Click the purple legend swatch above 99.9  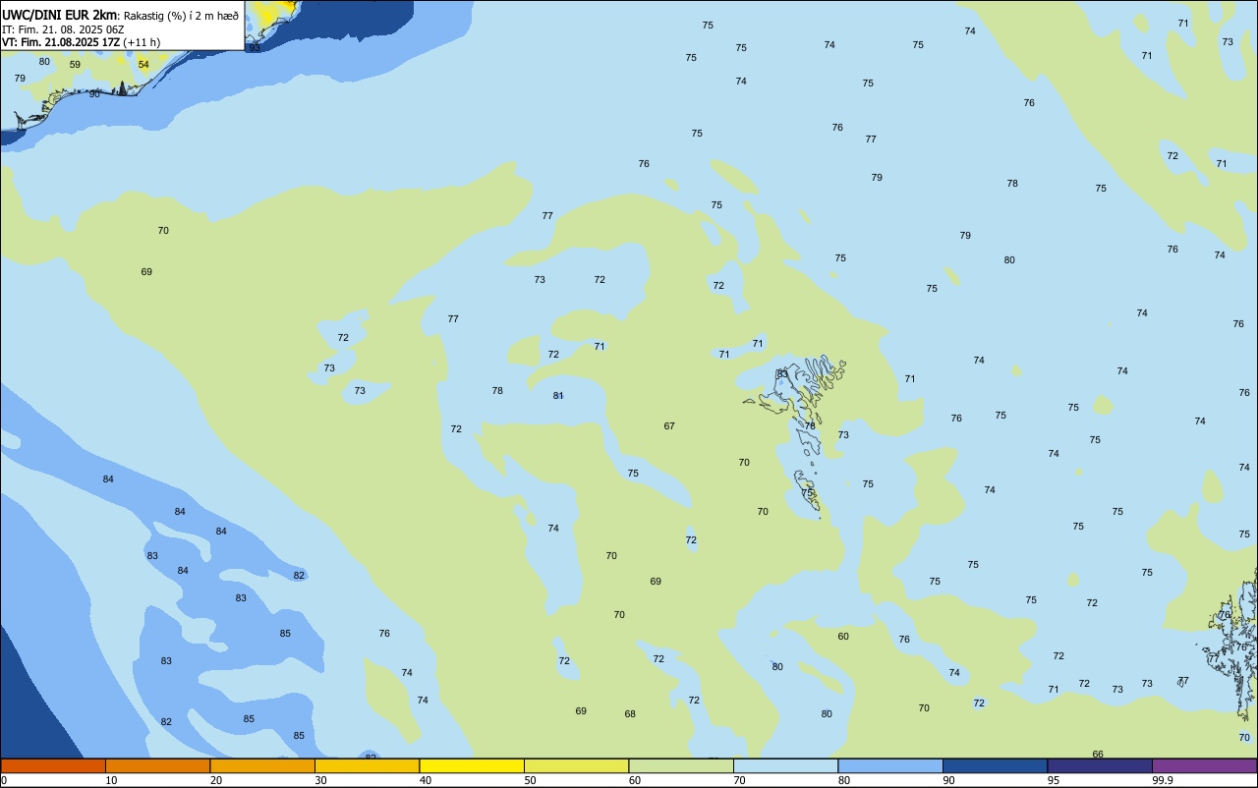pos(1204,765)
